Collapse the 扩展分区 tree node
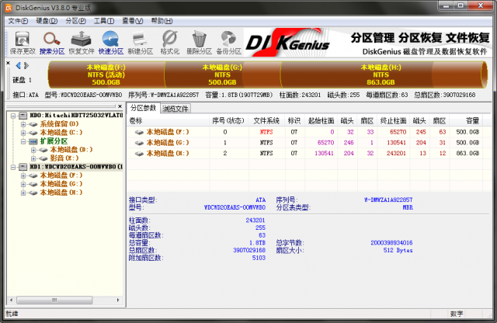The image size is (497, 323). (23, 141)
